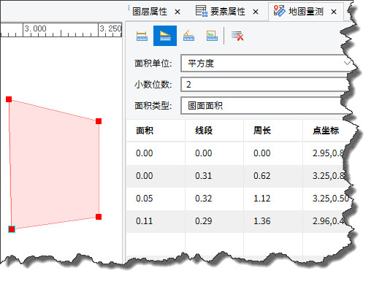Close the 地图量测 tab
This screenshot has width=374, height=284.
pos(334,12)
